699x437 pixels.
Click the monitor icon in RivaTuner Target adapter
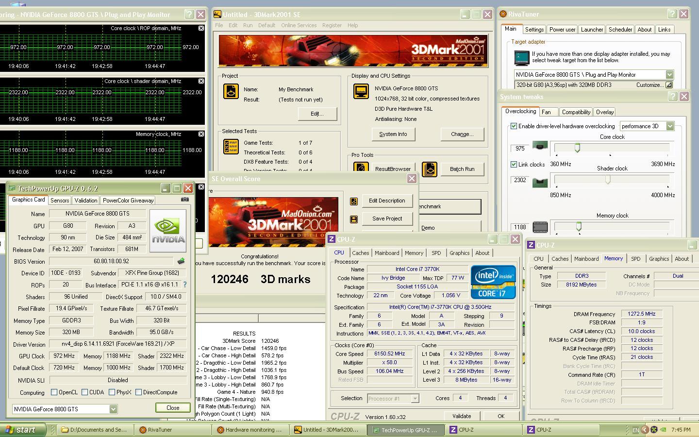tap(521, 58)
